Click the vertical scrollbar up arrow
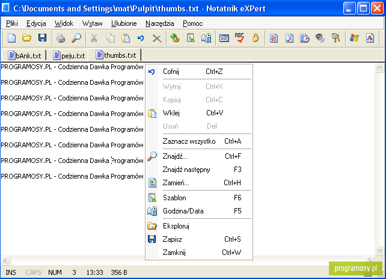 click(x=379, y=68)
